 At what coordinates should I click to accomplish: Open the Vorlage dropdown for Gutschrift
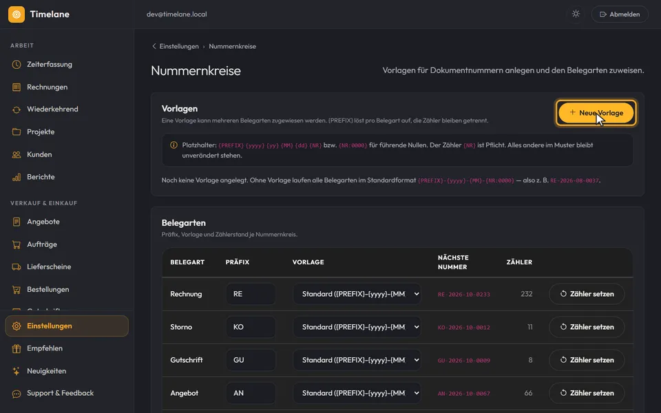[357, 360]
